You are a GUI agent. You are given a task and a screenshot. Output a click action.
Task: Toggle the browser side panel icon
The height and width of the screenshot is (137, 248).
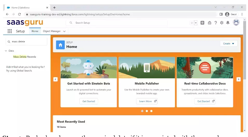click(221, 14)
